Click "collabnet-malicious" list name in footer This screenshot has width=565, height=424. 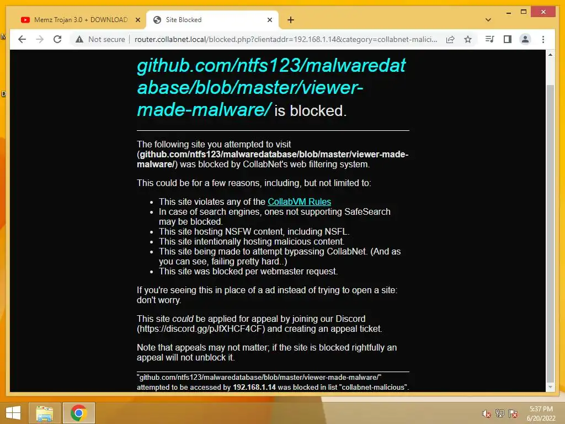point(374,387)
